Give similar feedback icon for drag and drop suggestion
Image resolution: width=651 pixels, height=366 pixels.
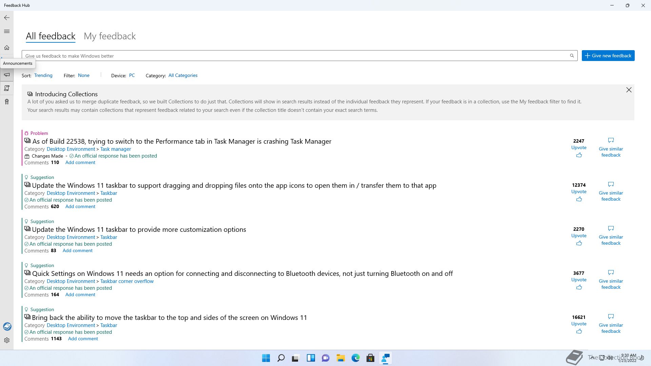pyautogui.click(x=611, y=184)
